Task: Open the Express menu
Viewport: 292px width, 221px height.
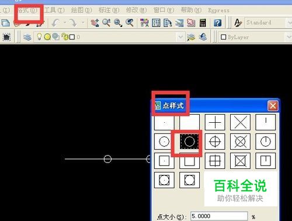Action: [x=218, y=11]
